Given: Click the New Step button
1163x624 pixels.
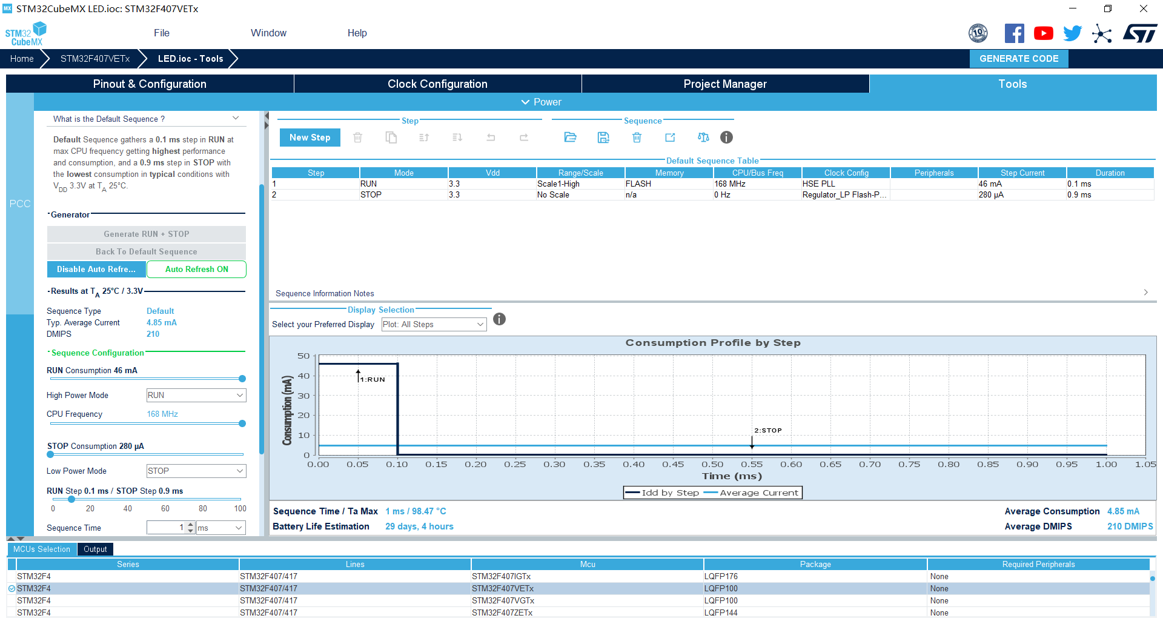Looking at the screenshot, I should pos(310,138).
